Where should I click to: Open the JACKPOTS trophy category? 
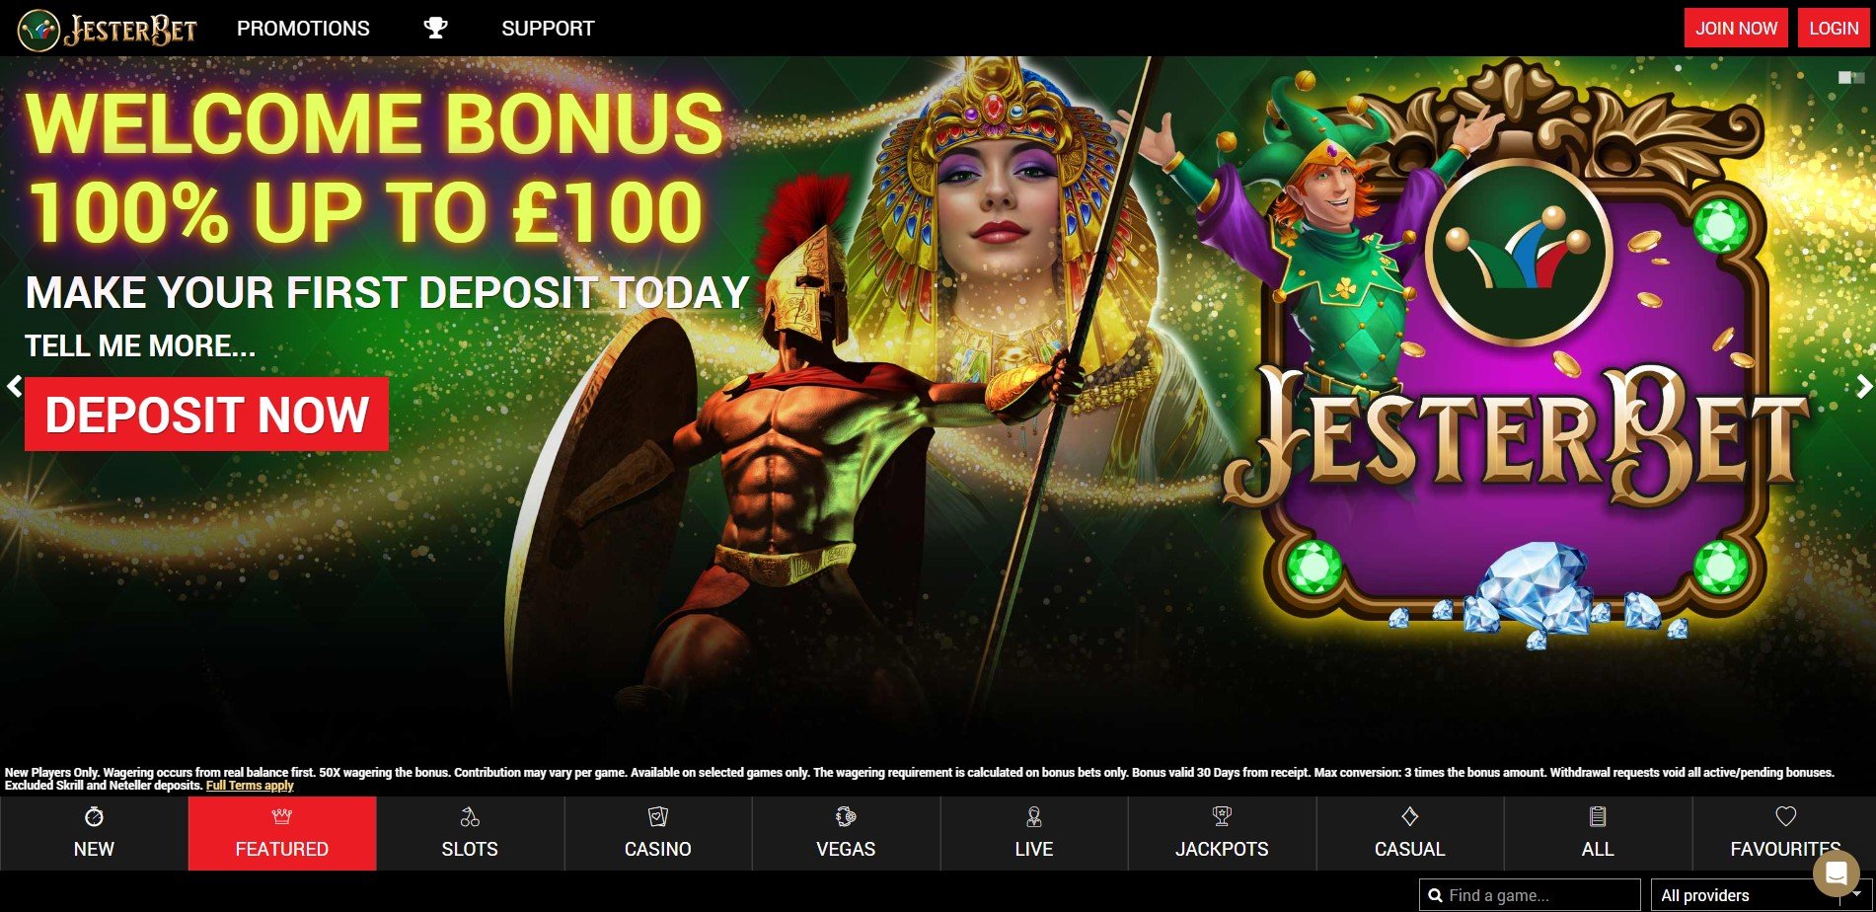click(1222, 833)
